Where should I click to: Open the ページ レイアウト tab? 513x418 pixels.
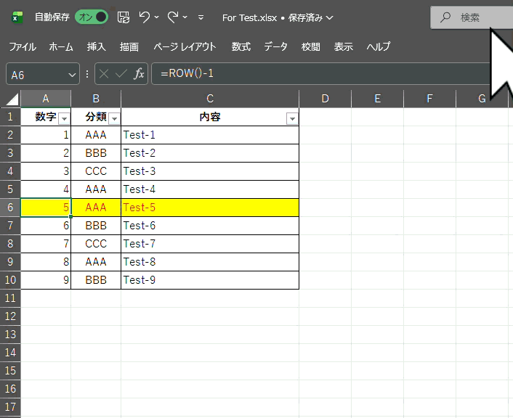click(185, 46)
